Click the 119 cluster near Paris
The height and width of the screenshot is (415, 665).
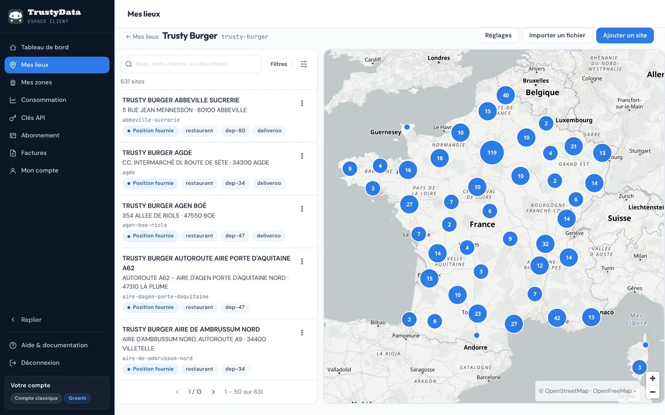(492, 153)
